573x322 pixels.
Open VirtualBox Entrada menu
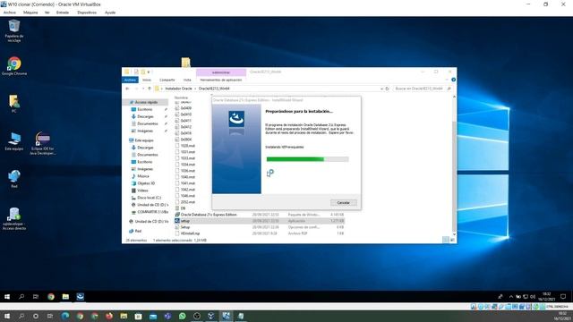click(63, 13)
